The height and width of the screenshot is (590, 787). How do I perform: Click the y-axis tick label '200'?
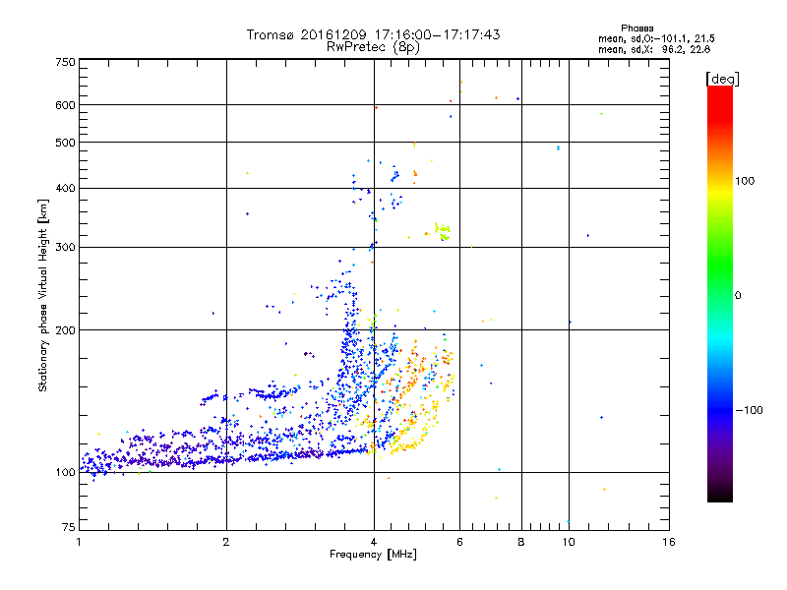pyautogui.click(x=65, y=330)
